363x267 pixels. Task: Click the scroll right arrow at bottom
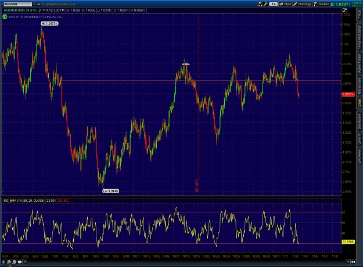point(348,262)
